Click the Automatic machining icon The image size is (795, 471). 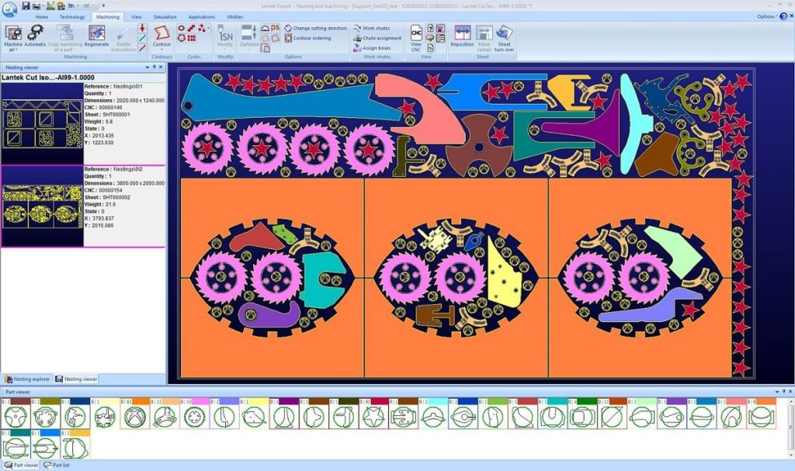pyautogui.click(x=36, y=32)
